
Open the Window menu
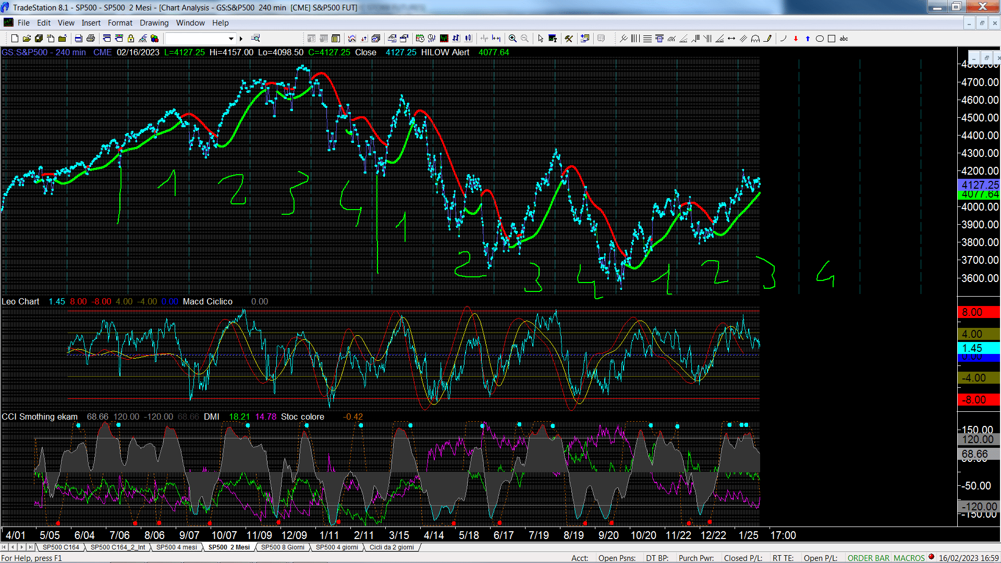pyautogui.click(x=190, y=23)
